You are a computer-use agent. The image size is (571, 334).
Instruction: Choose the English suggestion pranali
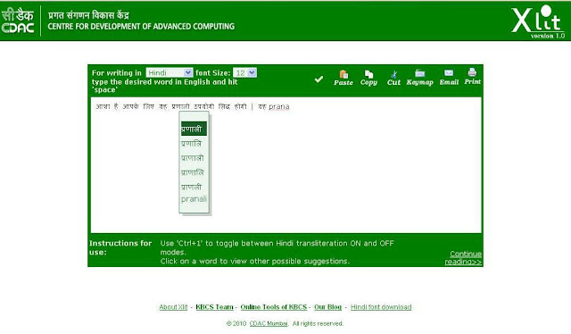coord(194,199)
